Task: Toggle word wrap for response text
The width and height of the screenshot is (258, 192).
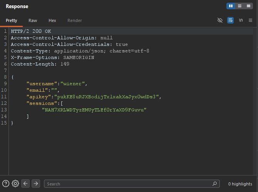Action: pyautogui.click(x=230, y=20)
